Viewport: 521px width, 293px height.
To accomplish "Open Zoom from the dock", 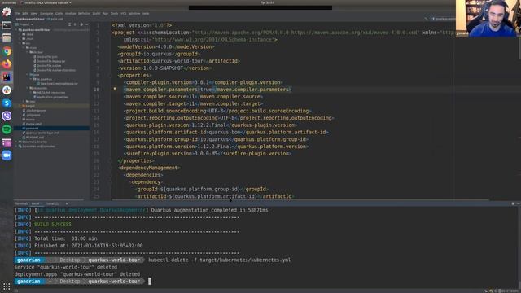I will coord(7,155).
